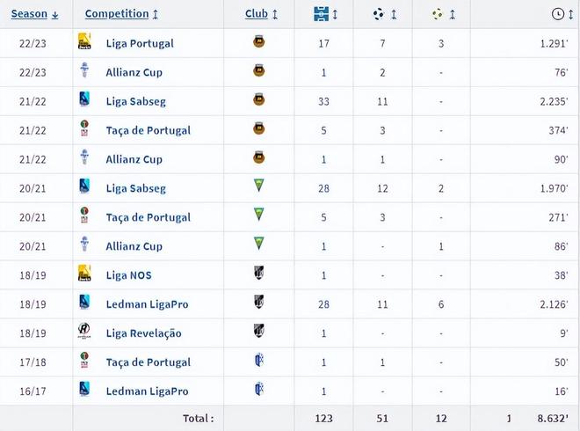Click the club crest in the Liga Portugal row

[x=258, y=43]
